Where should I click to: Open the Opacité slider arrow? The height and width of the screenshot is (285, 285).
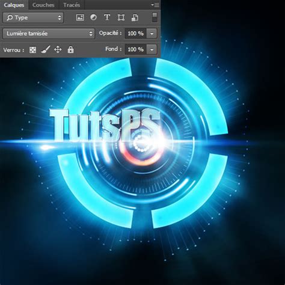[152, 34]
